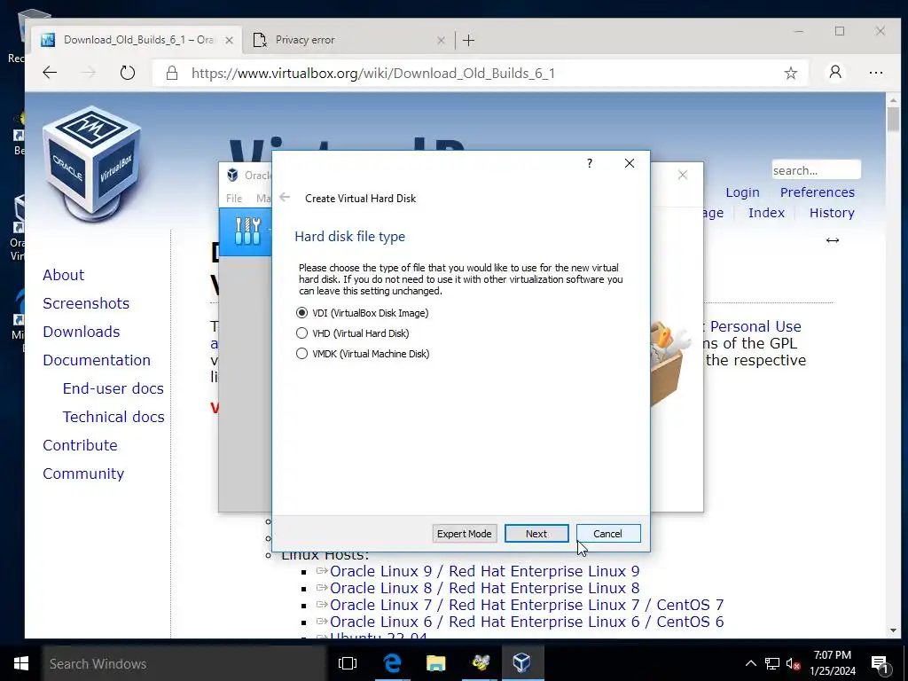908x681 pixels.
Task: Open the Oracle Linux 7 / CentOS 7 link
Action: click(527, 605)
